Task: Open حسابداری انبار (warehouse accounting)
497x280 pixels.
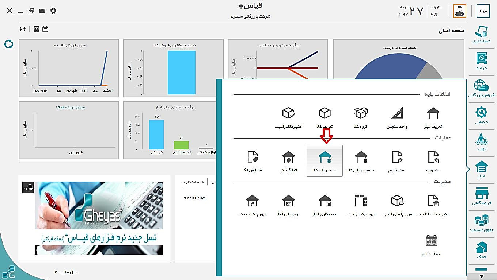Action: point(325,205)
